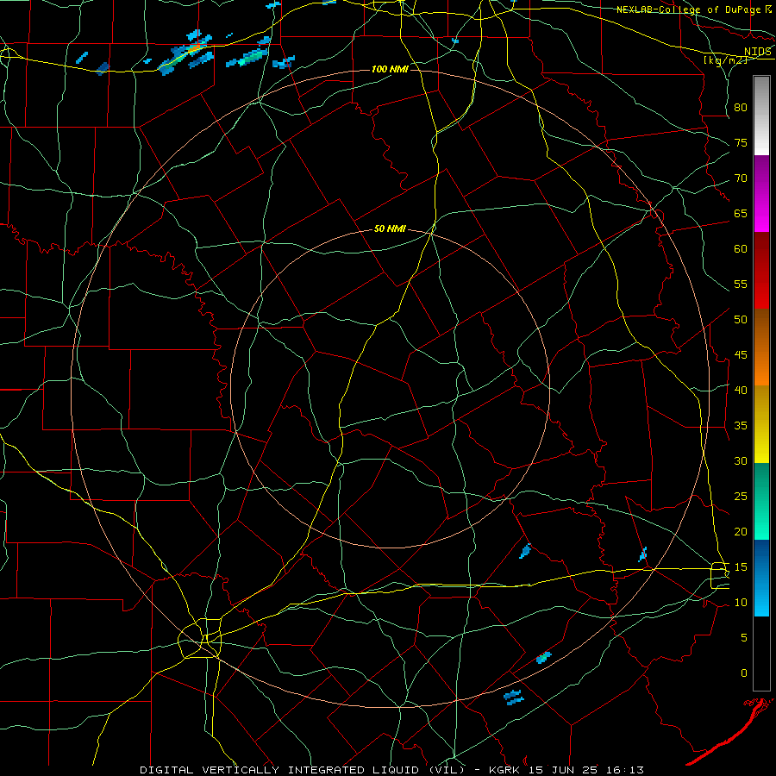Pick the yellow segment of the color bar
Image resolution: width=776 pixels, height=776 pixels.
(761, 424)
